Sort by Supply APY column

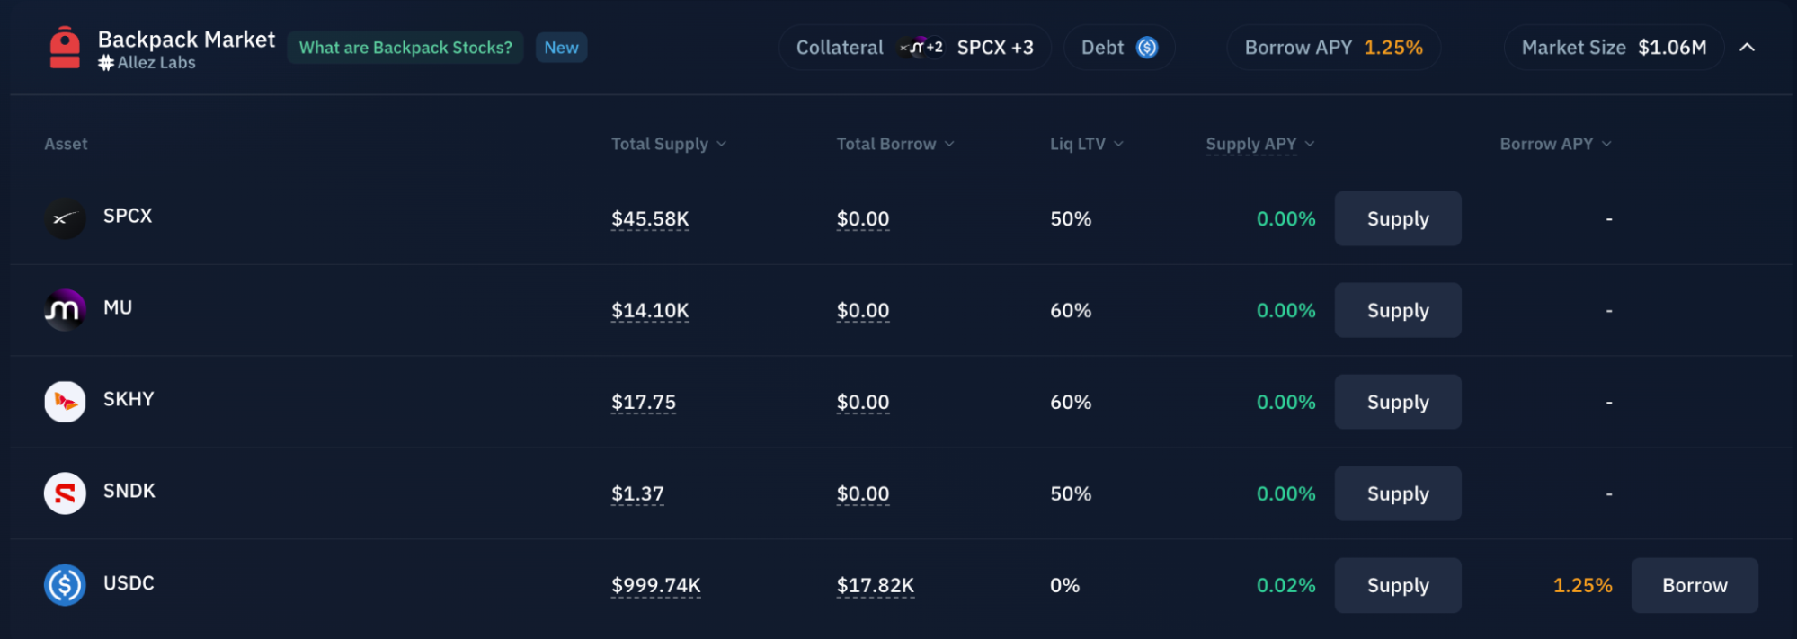pyautogui.click(x=1260, y=144)
